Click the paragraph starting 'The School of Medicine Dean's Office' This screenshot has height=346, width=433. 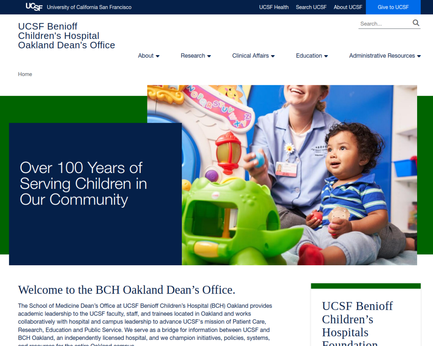(x=145, y=324)
